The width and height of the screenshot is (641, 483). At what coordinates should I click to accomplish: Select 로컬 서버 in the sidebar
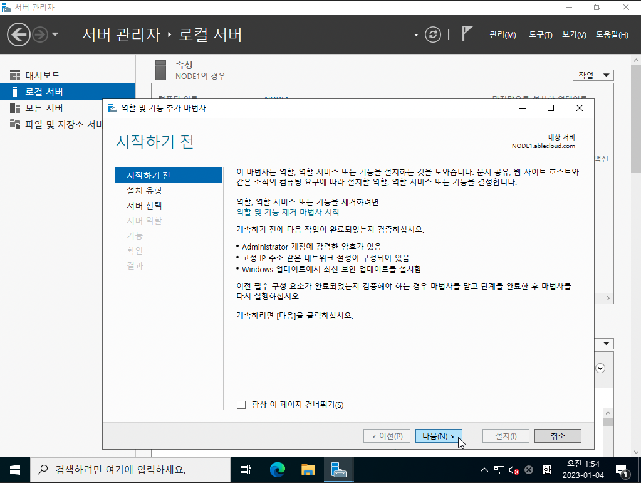pyautogui.click(x=68, y=92)
